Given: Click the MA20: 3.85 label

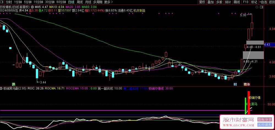Looking at the screenshot, I should tap(73, 7).
